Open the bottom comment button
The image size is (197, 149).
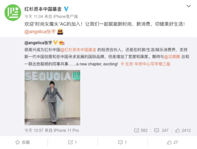(x=122, y=142)
